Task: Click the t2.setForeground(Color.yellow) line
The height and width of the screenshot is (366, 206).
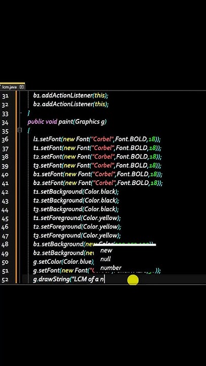Action: 77,227
